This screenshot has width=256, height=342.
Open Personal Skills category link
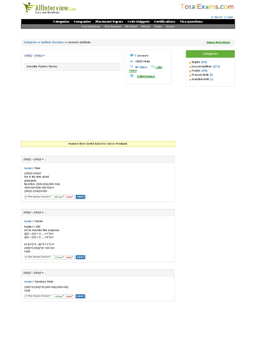pyautogui.click(x=200, y=75)
